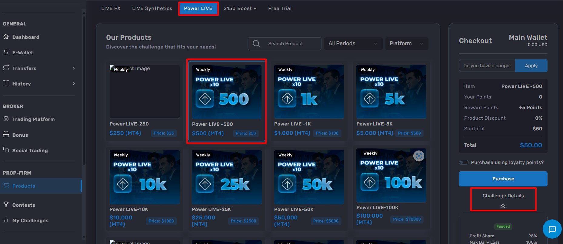Go to Dashboard in sidebar

pos(26,37)
